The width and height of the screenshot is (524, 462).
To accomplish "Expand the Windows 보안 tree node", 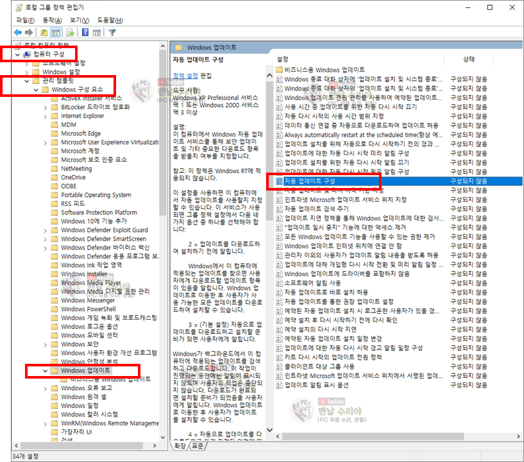I will point(45,345).
